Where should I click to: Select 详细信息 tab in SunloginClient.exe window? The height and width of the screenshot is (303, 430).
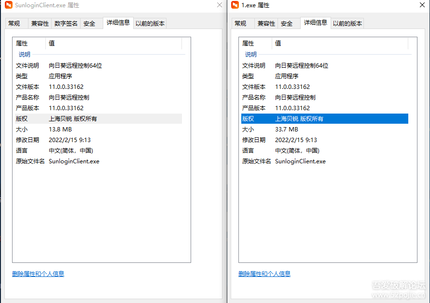pyautogui.click(x=118, y=23)
